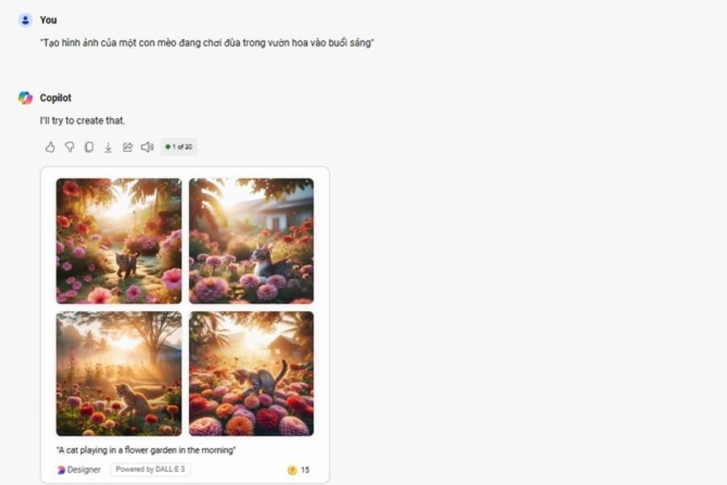
Task: Share the response via share icon
Action: [x=128, y=147]
